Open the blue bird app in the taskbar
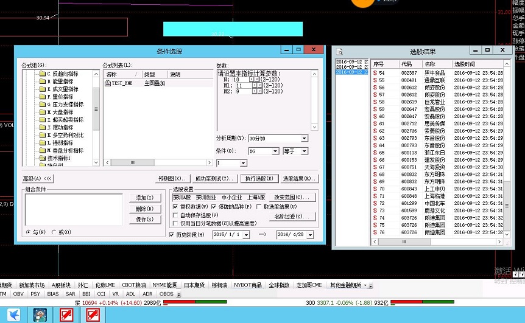The height and width of the screenshot is (323, 525). click(13, 314)
